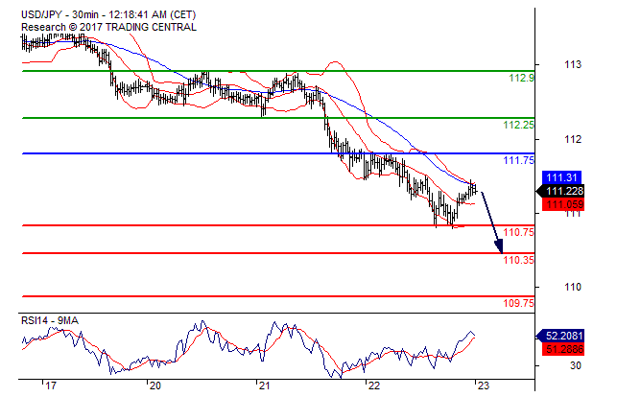The image size is (617, 397).
Task: Click the blue 52.2081 RSI value tag
Action: 563,336
